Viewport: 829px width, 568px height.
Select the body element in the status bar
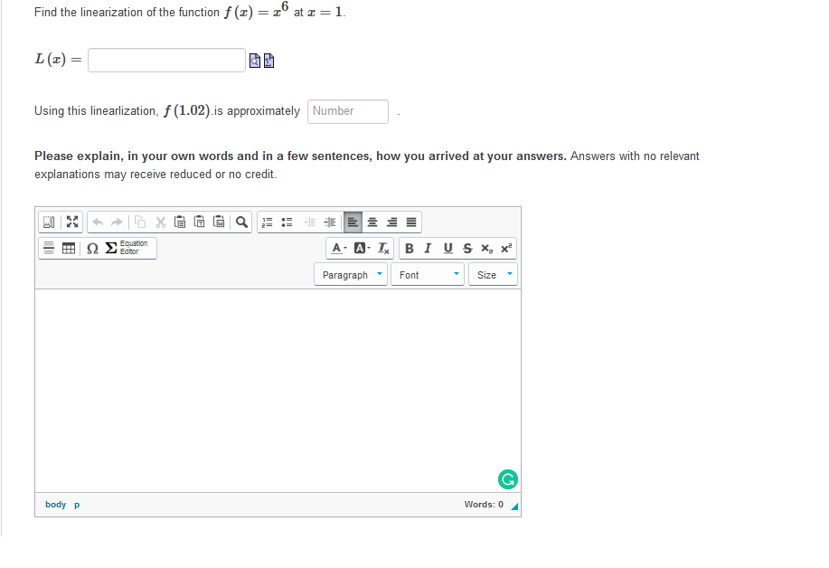pyautogui.click(x=55, y=505)
